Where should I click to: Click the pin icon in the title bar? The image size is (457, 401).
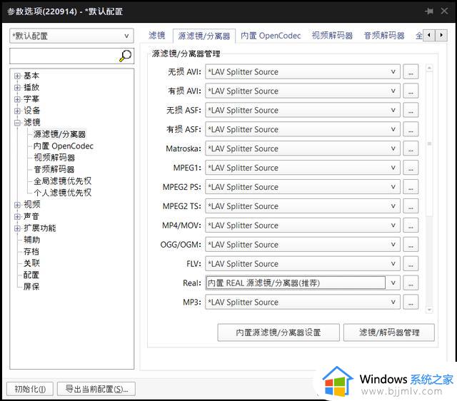pyautogui.click(x=429, y=11)
